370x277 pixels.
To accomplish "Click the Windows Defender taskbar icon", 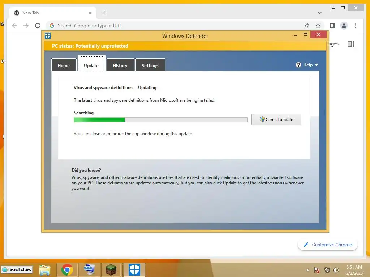I will [134, 270].
